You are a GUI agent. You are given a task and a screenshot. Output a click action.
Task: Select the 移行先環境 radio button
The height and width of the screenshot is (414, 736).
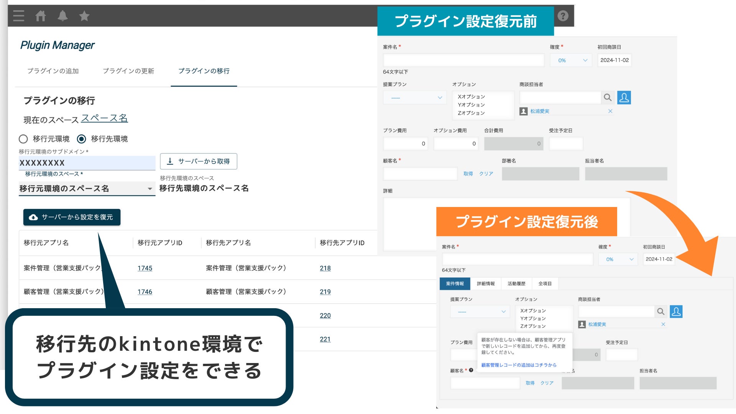pos(82,139)
